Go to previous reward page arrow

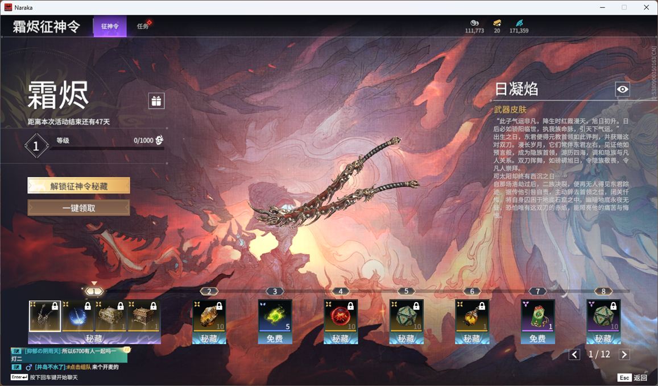[574, 355]
